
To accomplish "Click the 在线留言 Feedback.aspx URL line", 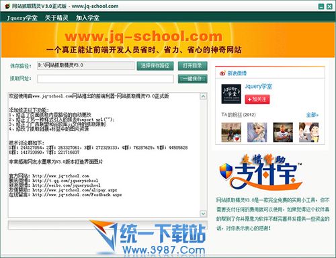I will click(x=65, y=195).
